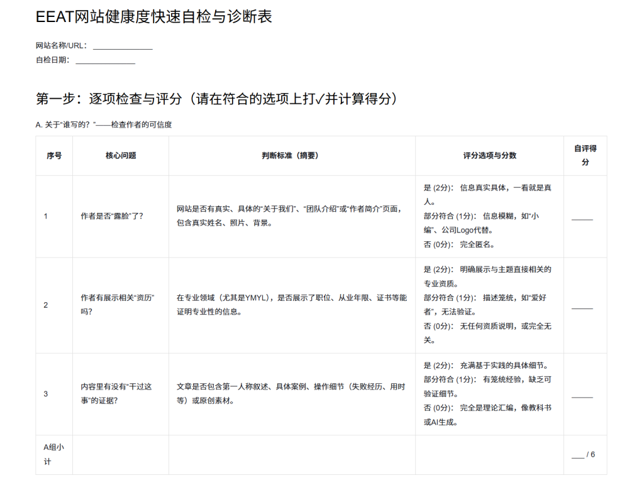Click row 2's self-score blank line
The image size is (644, 485).
point(582,308)
